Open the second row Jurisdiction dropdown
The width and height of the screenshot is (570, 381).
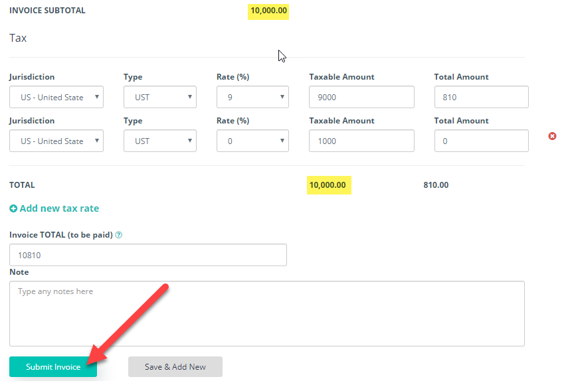(x=56, y=141)
